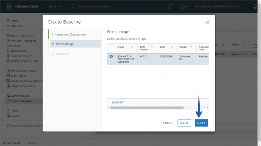Click the Shortcuts icon
Image resolution: width=261 pixels, height=146 pixels.
click(8, 26)
